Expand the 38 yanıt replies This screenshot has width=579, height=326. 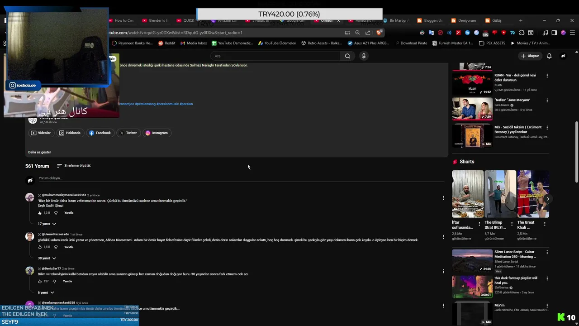tap(47, 258)
